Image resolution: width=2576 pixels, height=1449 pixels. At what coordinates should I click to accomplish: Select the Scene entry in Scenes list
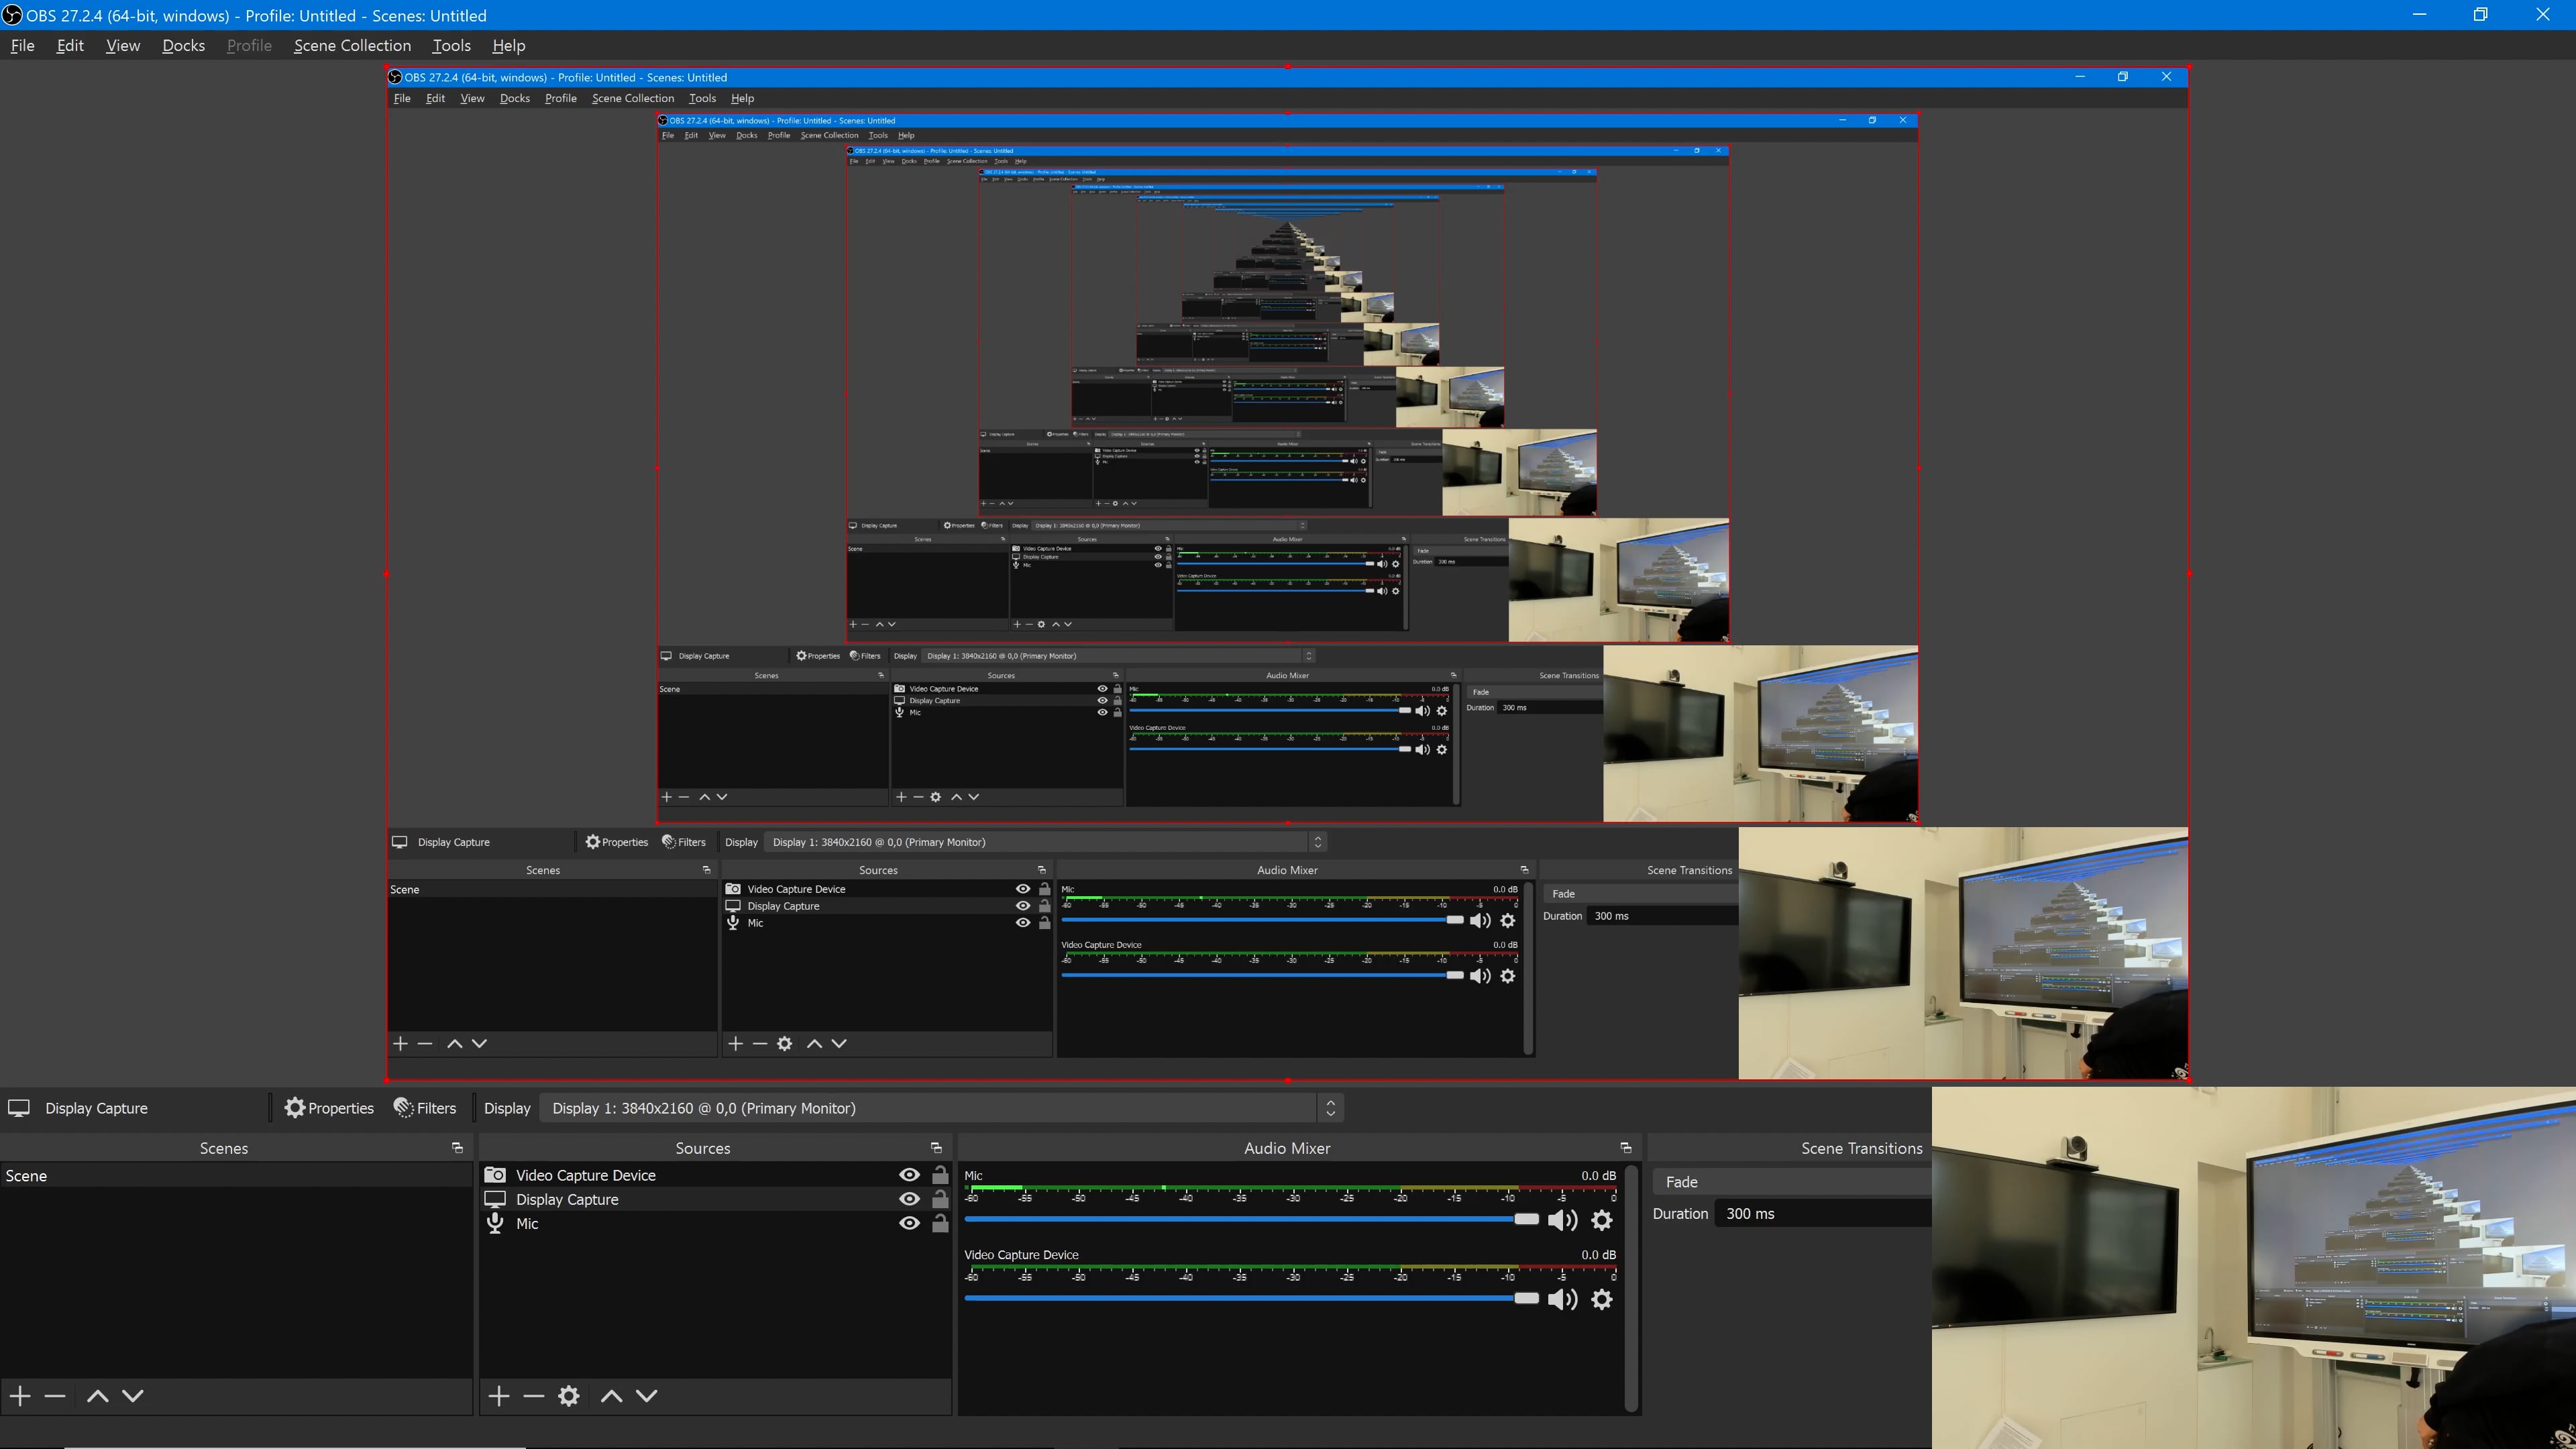(x=236, y=1176)
